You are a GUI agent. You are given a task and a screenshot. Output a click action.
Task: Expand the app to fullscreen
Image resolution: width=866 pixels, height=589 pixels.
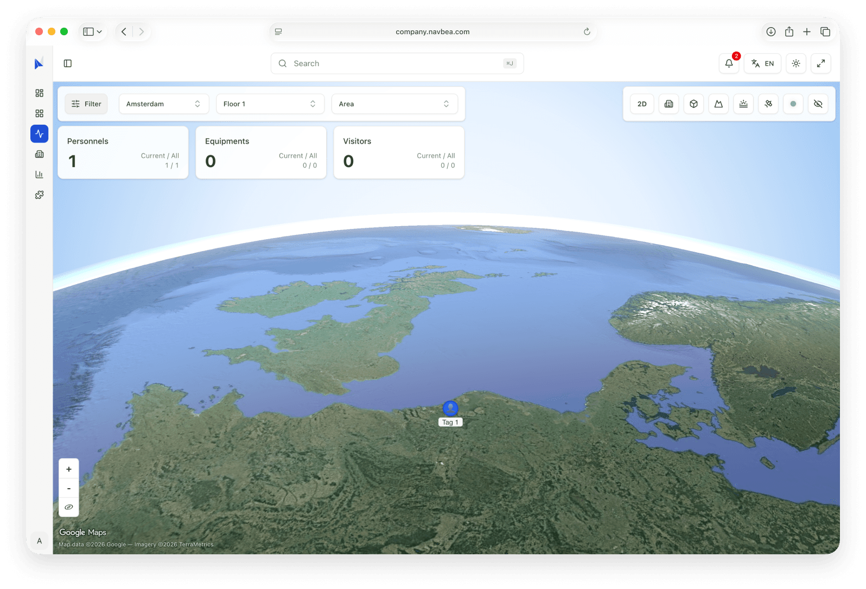821,63
